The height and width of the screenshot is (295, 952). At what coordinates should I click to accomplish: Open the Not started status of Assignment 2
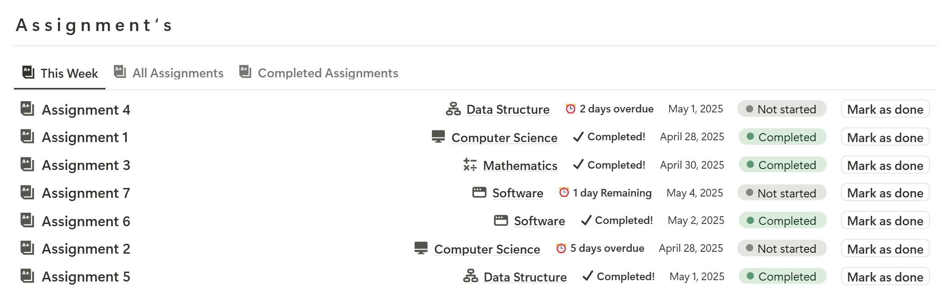[782, 248]
